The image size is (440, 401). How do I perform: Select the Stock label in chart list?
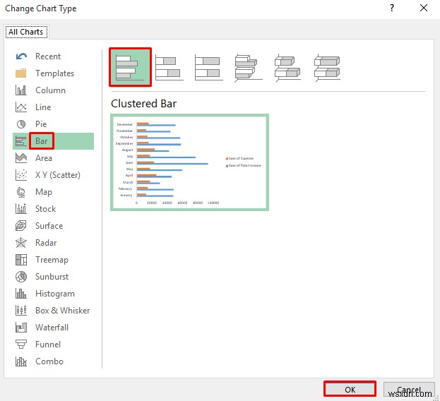(x=46, y=209)
